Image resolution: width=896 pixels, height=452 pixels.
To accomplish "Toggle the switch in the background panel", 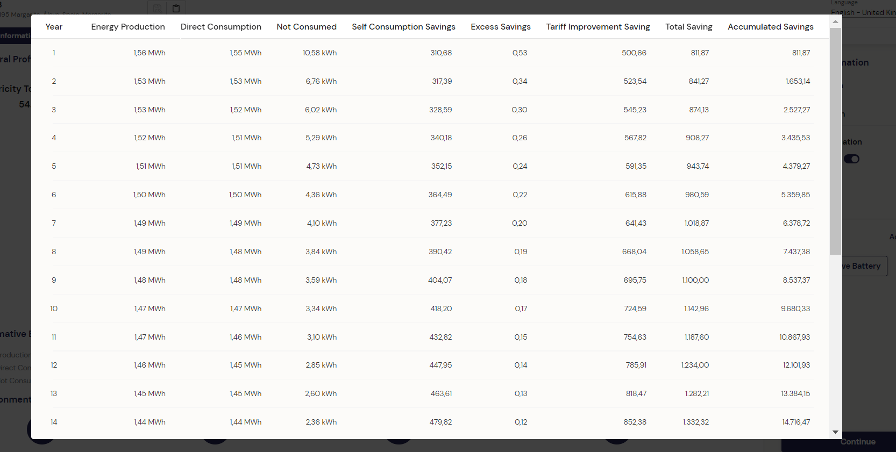I will [x=851, y=159].
